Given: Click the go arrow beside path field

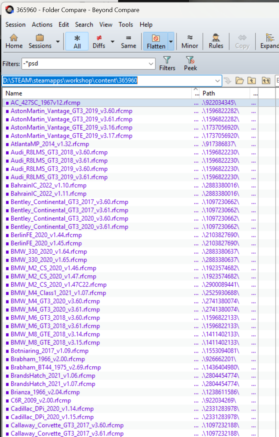Looking at the screenshot, I should point(227,81).
